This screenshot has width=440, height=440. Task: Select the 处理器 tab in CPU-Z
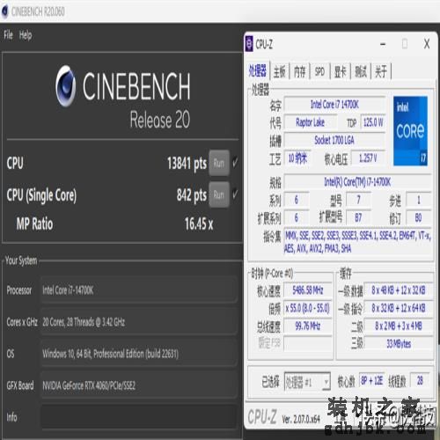coord(258,71)
